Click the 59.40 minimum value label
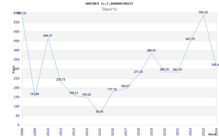The width and height of the screenshot is (219, 137). click(99, 112)
